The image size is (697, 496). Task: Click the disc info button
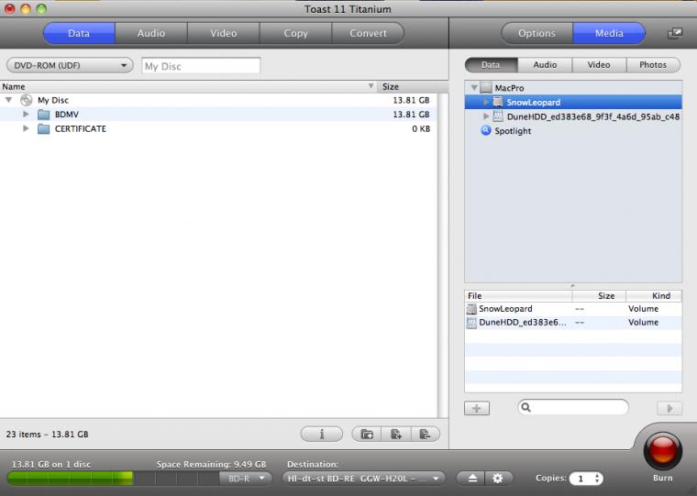321,435
